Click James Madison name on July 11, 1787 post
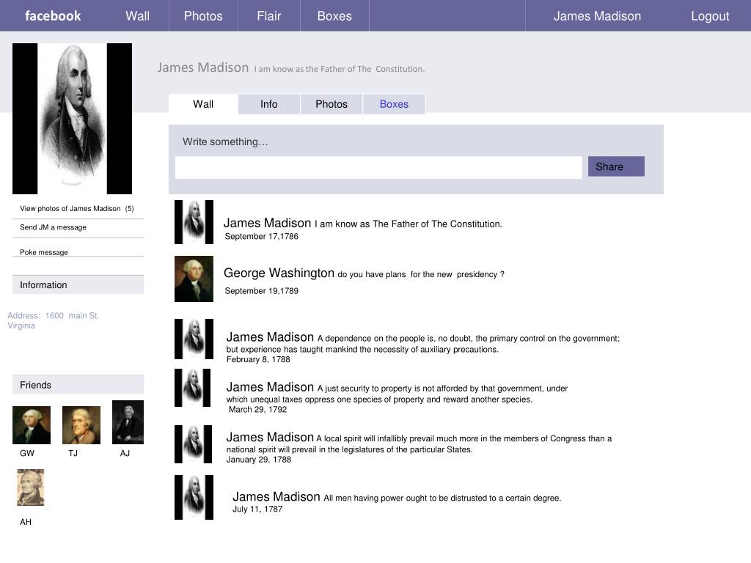 276,496
